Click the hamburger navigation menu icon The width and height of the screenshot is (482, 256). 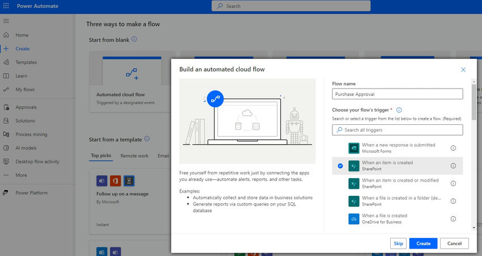[x=6, y=21]
